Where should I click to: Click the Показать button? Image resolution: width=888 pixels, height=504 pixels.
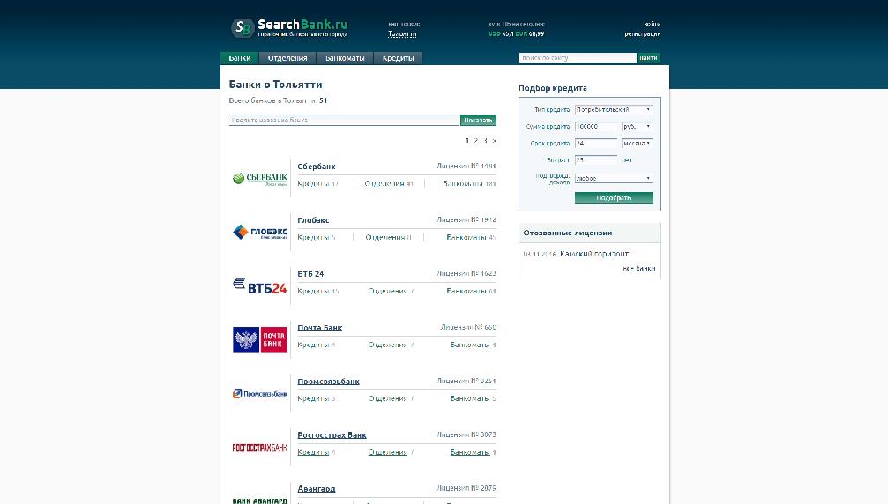pos(479,120)
